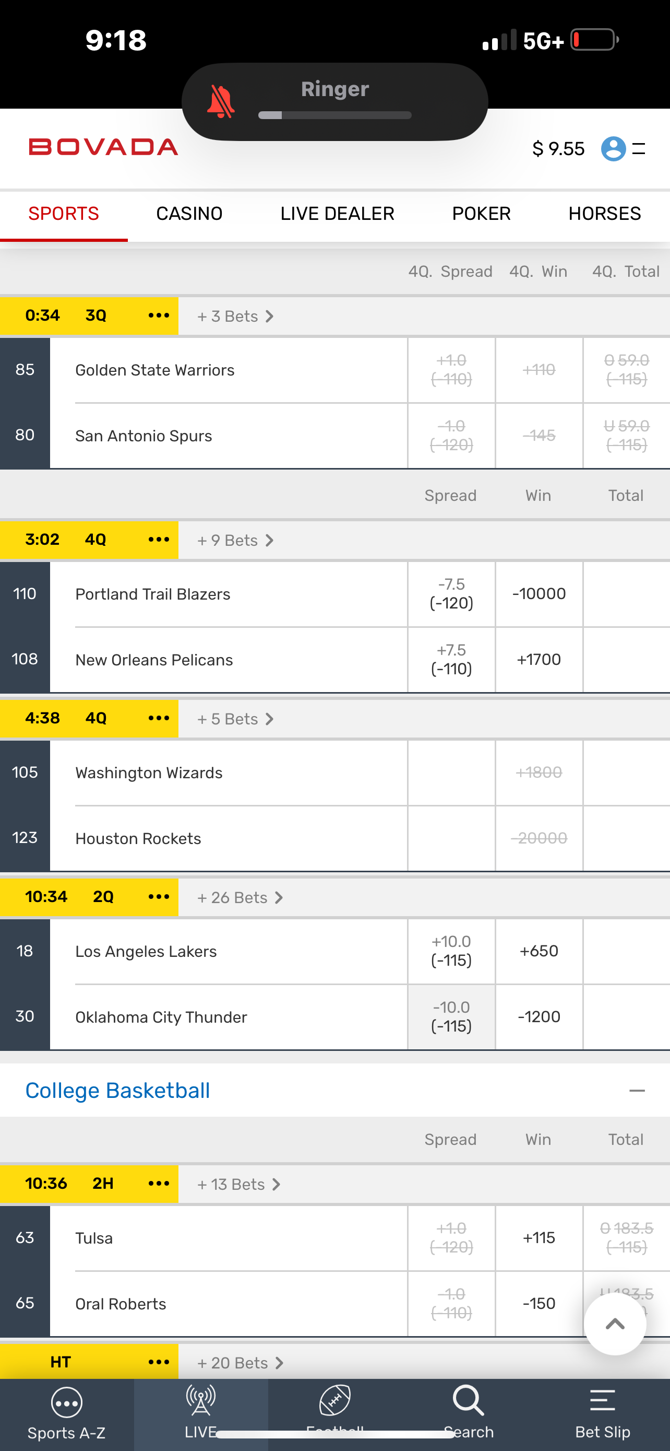This screenshot has height=1451, width=670.
Task: Expand +9 Bets for Blazers-Pelicans game
Action: (236, 540)
